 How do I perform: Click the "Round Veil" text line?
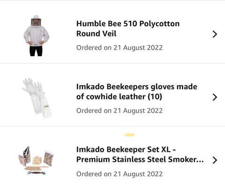point(96,34)
